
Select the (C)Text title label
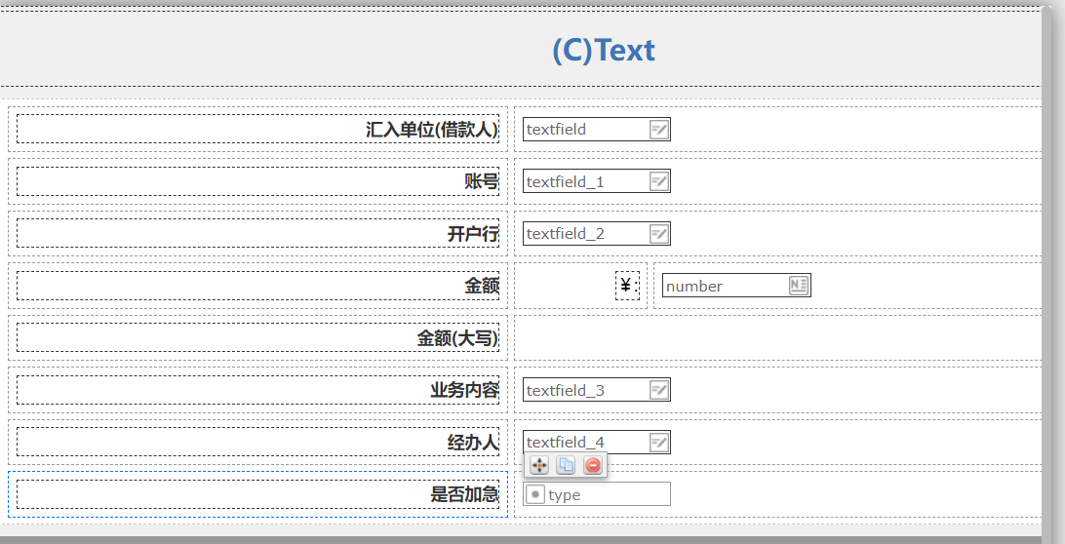coord(603,51)
